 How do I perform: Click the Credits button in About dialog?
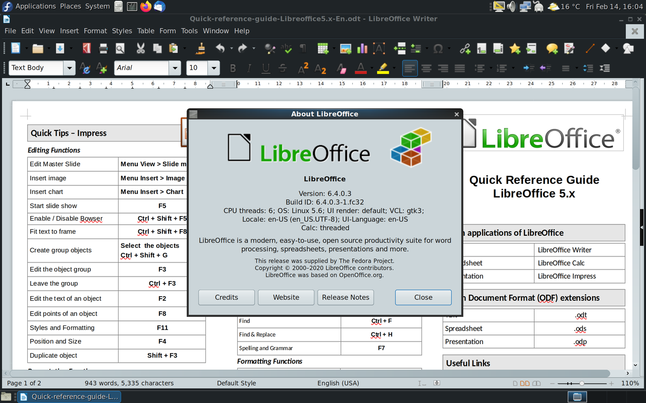pyautogui.click(x=227, y=297)
